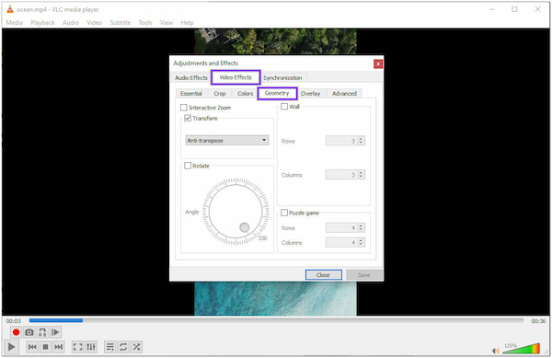Click the total time 00:36 label
Screen dimensions: 552x358
tap(538, 321)
